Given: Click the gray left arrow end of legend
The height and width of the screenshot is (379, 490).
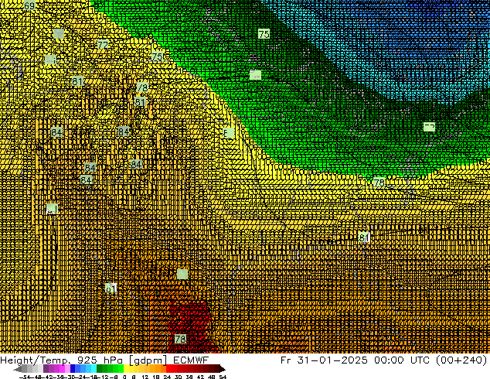Looking at the screenshot, I should point(18,369).
